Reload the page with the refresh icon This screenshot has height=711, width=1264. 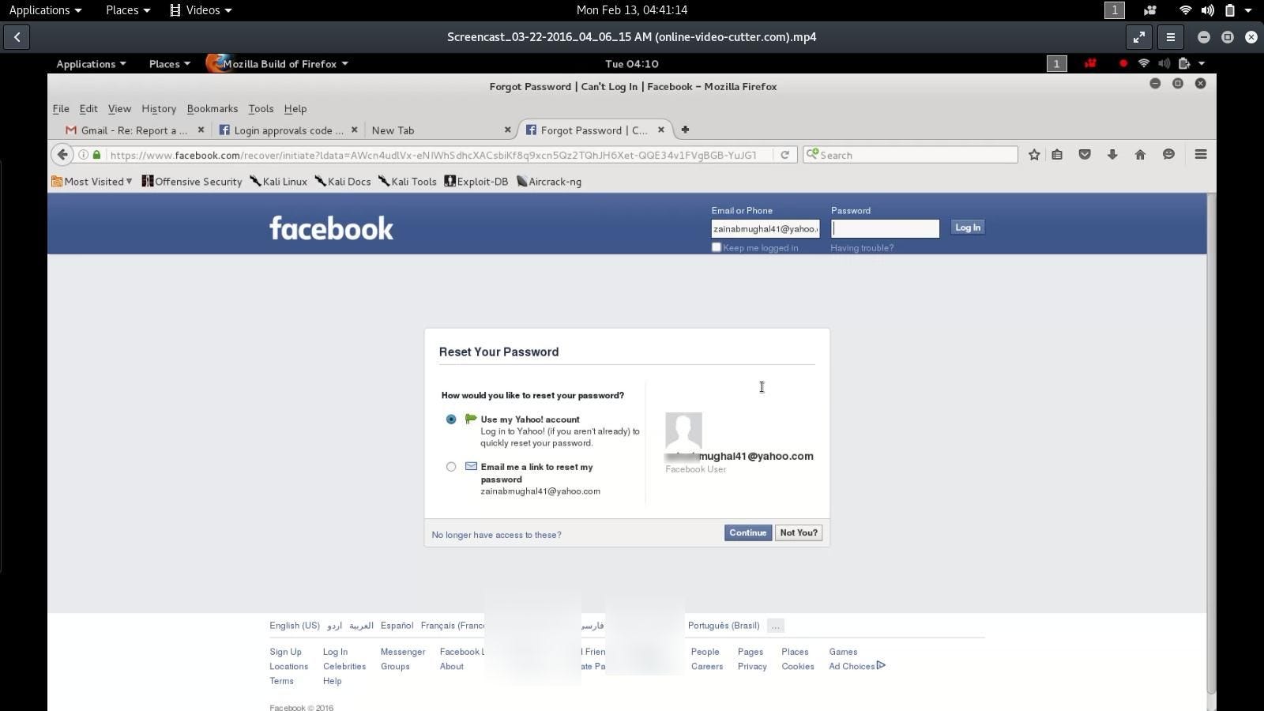(x=784, y=155)
